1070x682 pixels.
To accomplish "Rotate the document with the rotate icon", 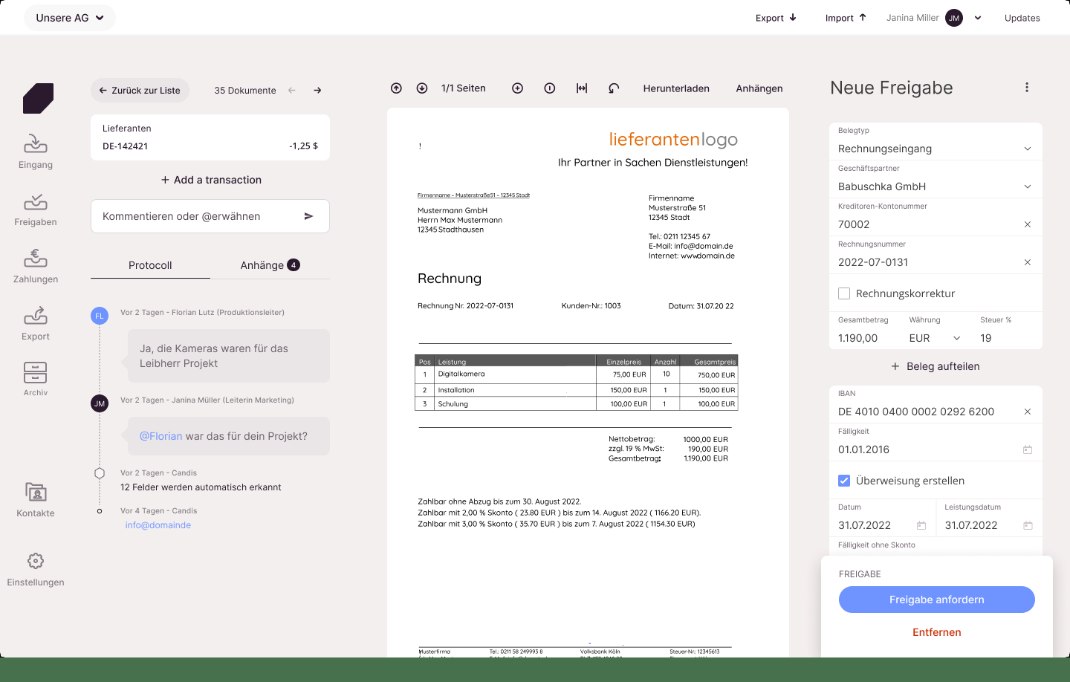I will click(x=614, y=88).
